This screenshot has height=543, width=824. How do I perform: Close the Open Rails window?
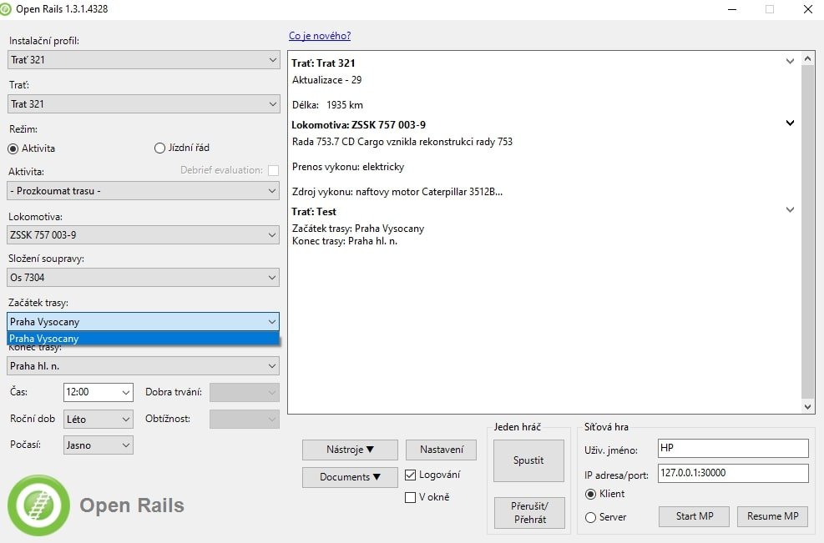tap(808, 9)
